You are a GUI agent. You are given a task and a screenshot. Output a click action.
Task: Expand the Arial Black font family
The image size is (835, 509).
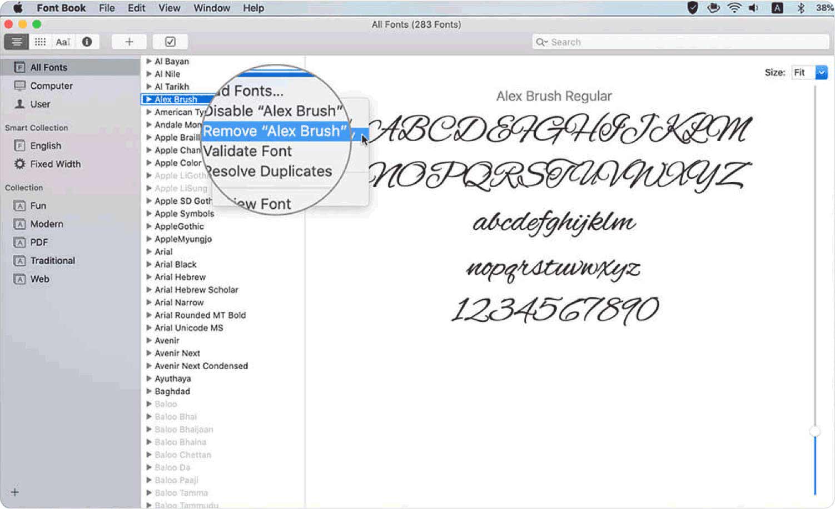coord(149,264)
